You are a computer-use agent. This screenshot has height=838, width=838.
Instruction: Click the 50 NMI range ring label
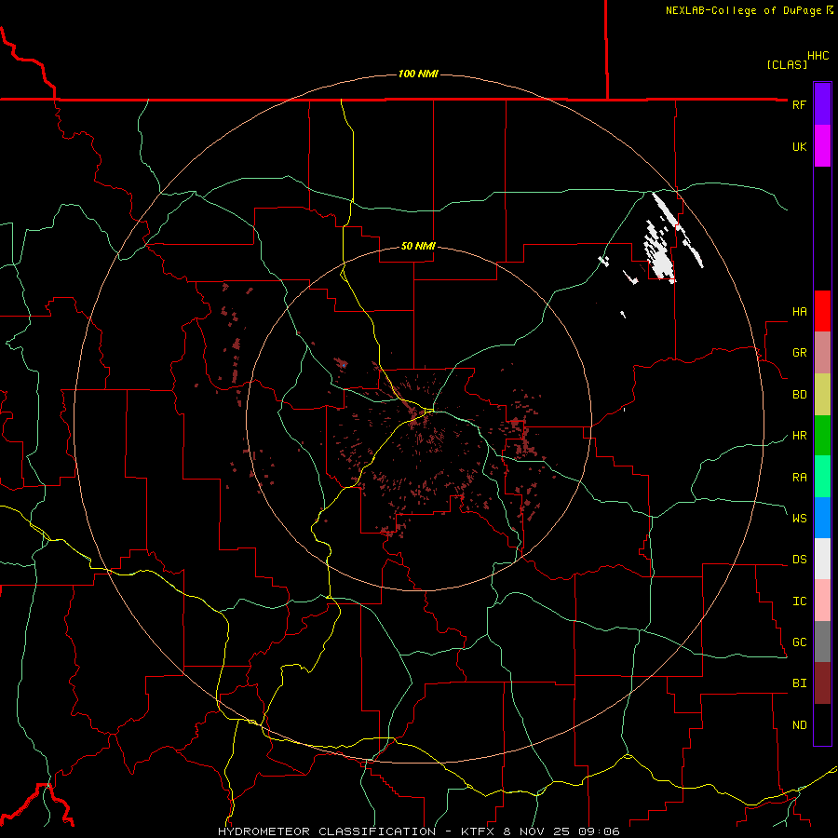(x=418, y=247)
